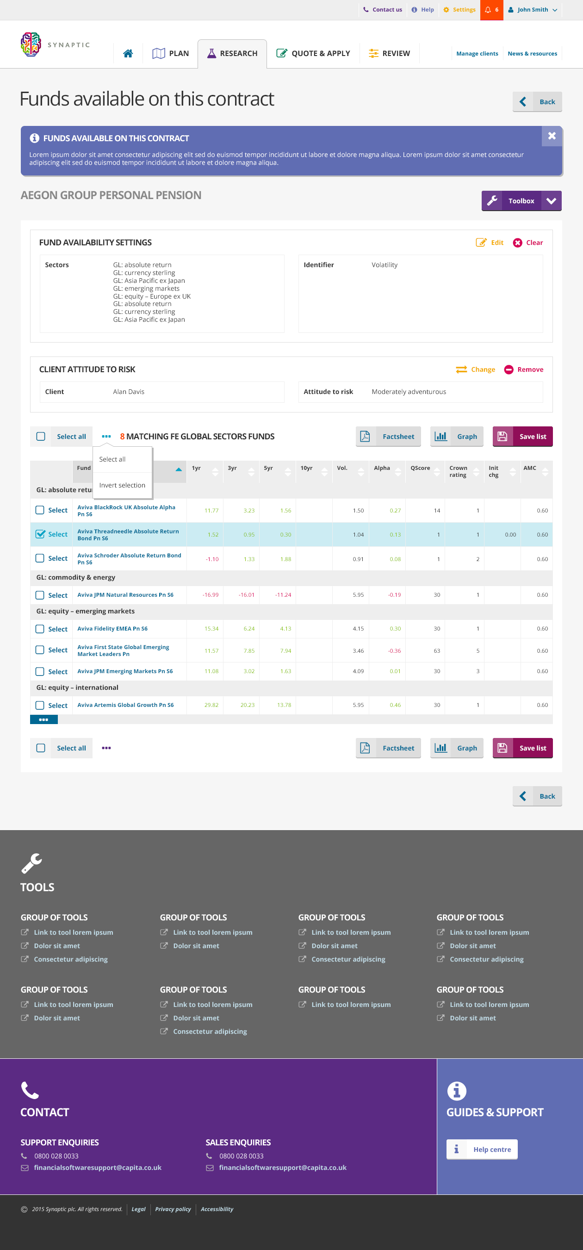Sort the table by the Crown rating column

click(x=476, y=472)
